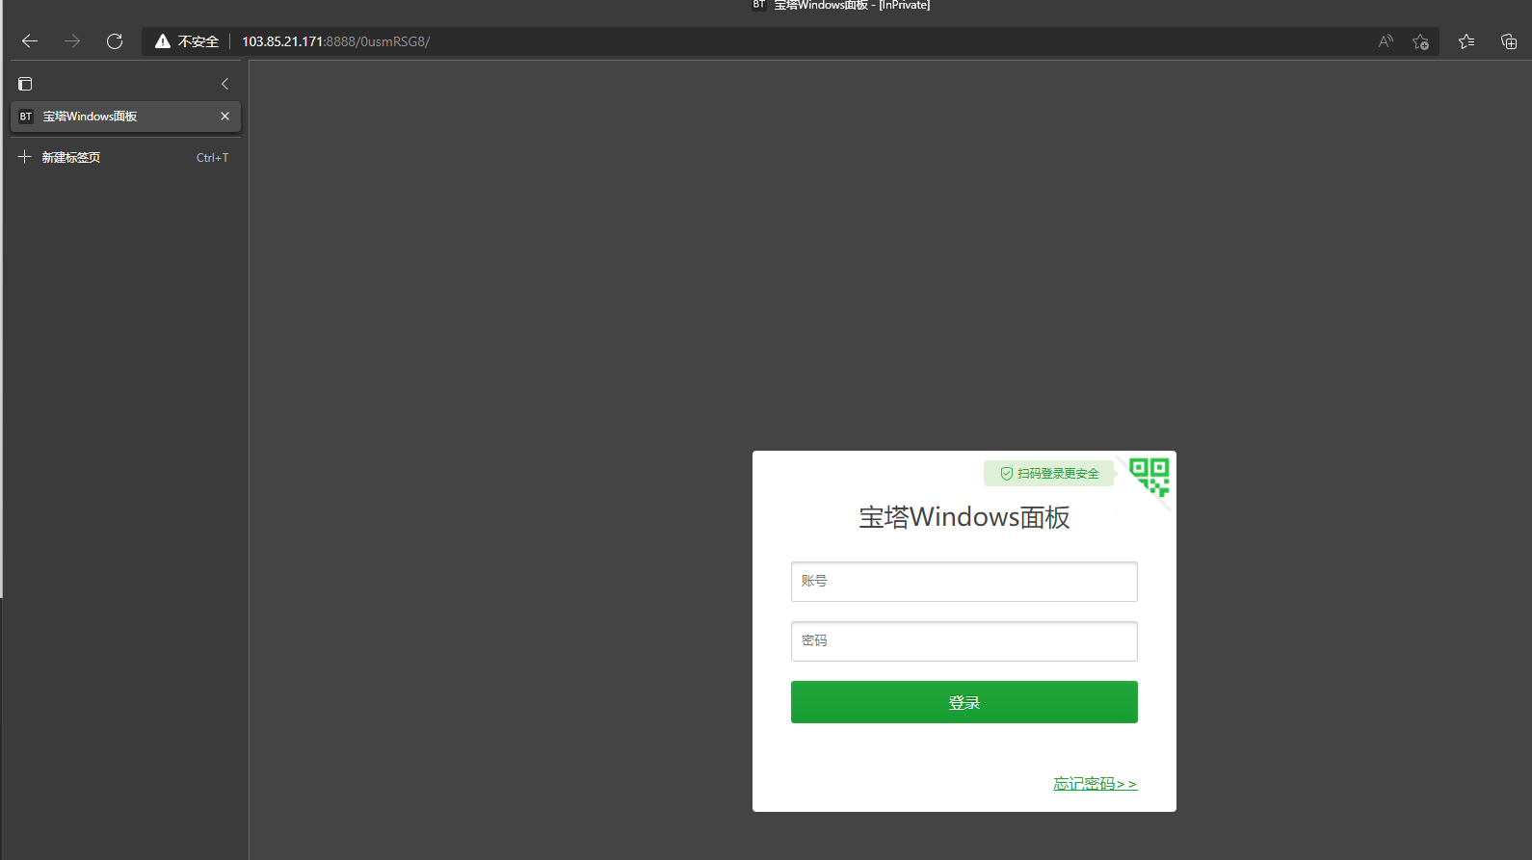Reload the current page

tap(115, 41)
